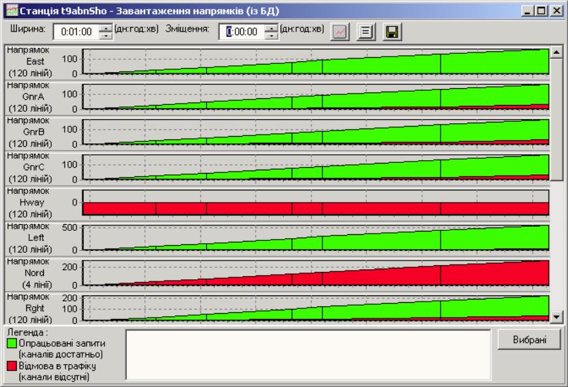Select the Nord direction label
568x387 pixels.
(x=34, y=273)
